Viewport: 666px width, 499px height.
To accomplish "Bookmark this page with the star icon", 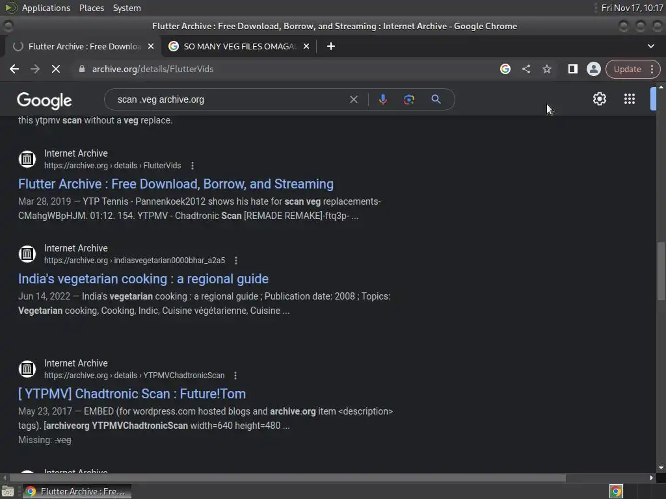I will point(546,69).
